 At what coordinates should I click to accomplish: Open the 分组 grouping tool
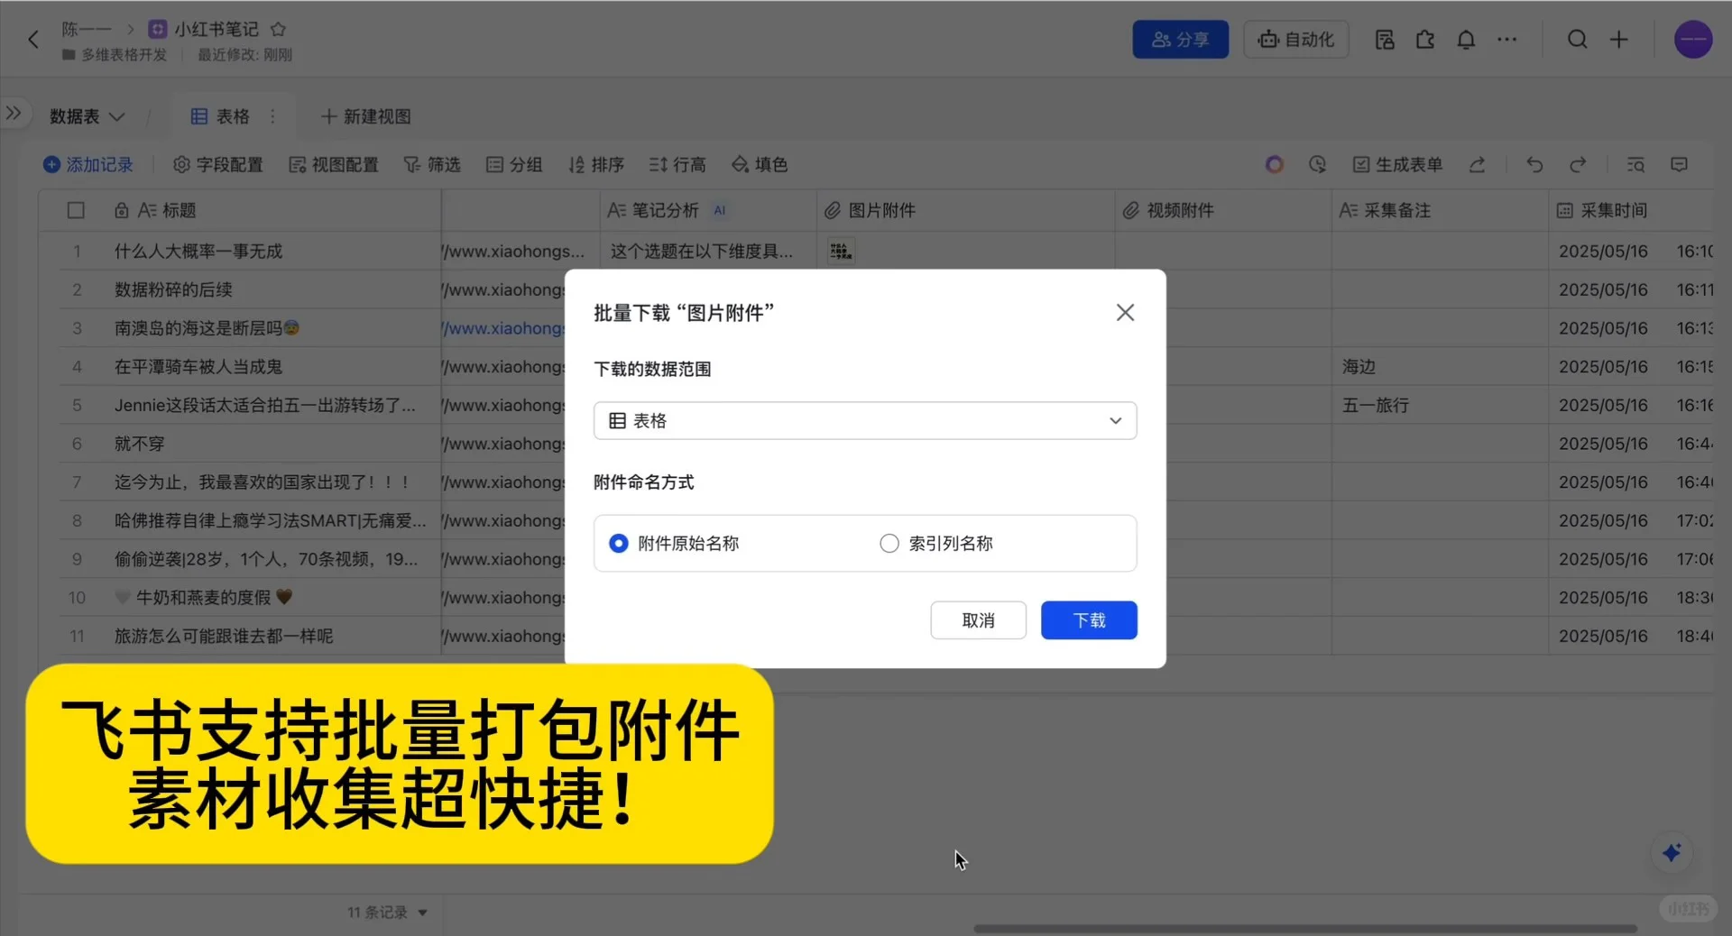[514, 165]
